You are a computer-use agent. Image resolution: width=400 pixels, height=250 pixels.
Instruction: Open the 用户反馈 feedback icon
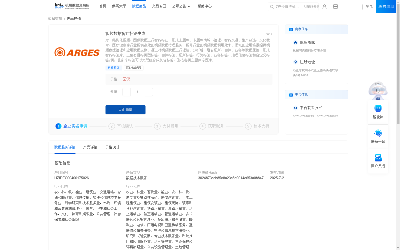click(378, 157)
